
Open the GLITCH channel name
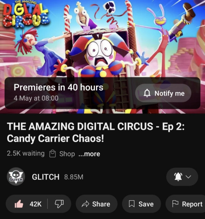(46, 177)
